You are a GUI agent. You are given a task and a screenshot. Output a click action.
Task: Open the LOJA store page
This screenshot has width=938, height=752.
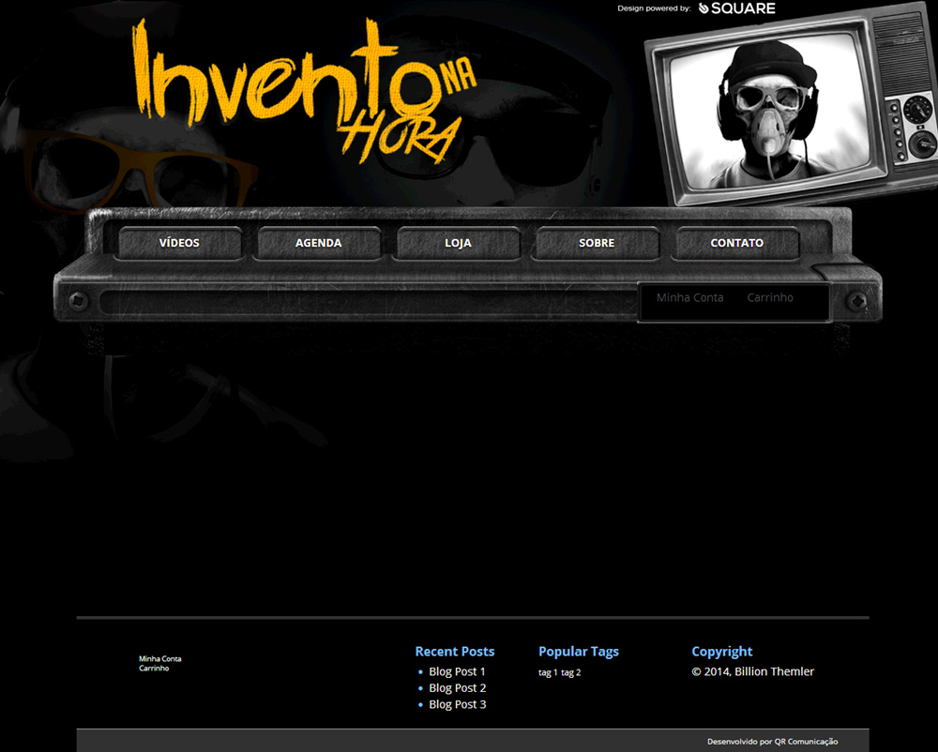458,243
